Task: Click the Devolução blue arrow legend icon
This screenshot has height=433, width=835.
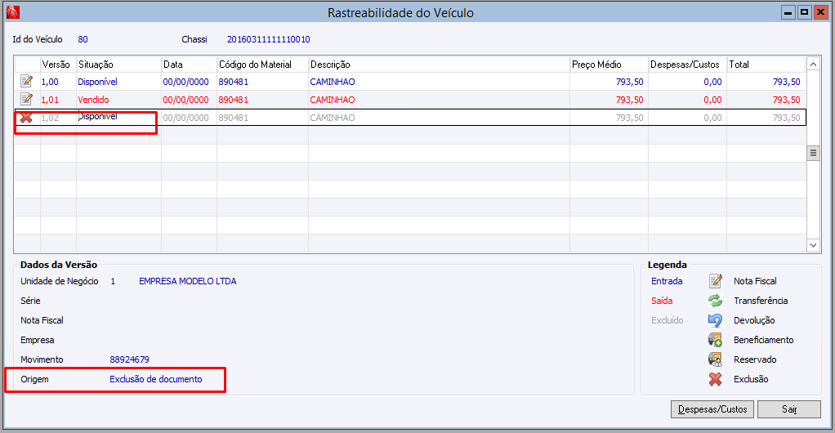Action: point(715,320)
